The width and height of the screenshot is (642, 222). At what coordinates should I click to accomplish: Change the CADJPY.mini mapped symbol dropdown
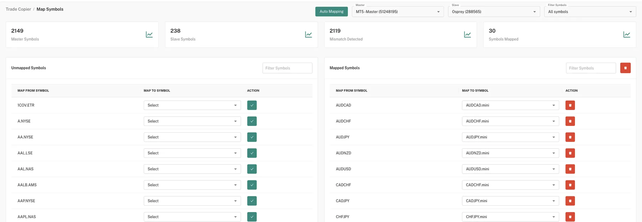coord(510,201)
